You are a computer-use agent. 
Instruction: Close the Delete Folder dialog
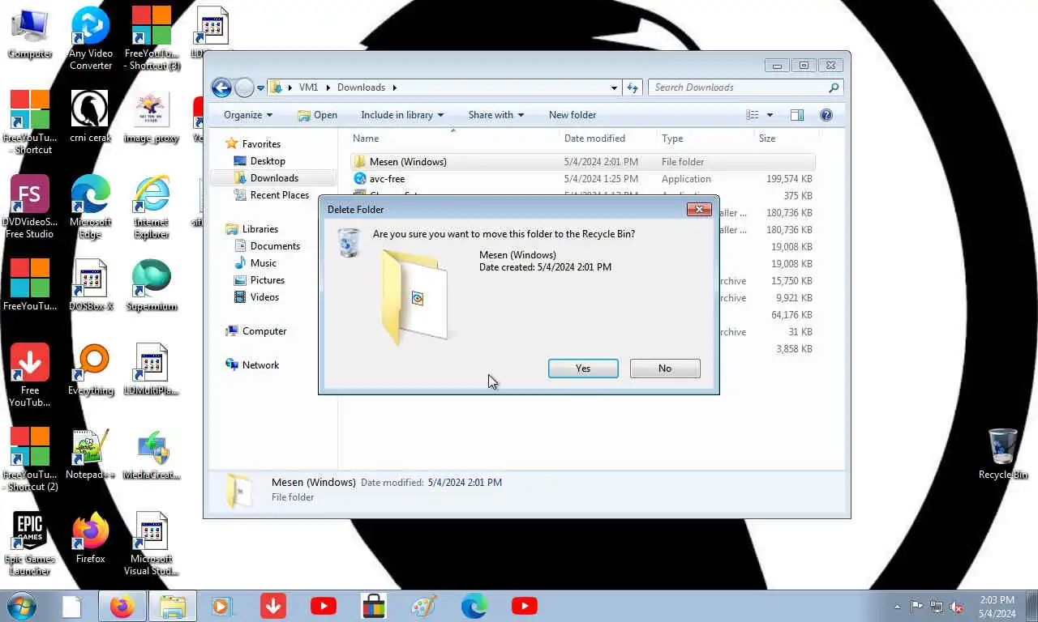point(699,209)
